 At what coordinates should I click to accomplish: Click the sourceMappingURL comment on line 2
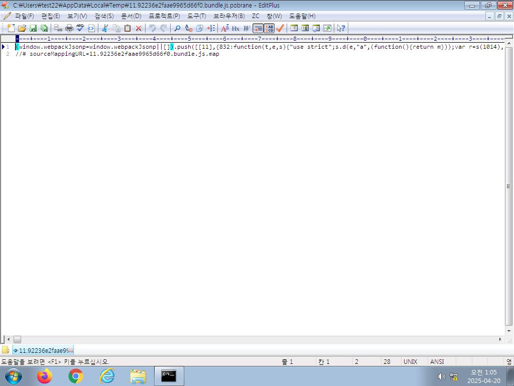[x=117, y=54]
